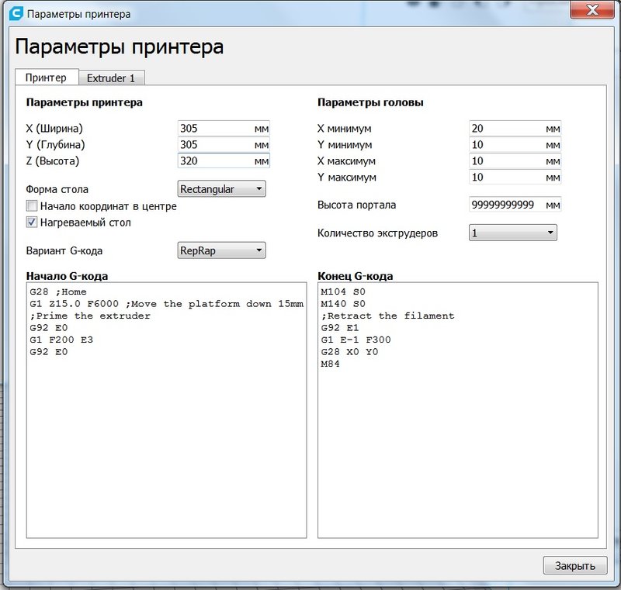The image size is (621, 590).
Task: Open the 'Количество экструдеров' dropdown
Action: [x=512, y=233]
